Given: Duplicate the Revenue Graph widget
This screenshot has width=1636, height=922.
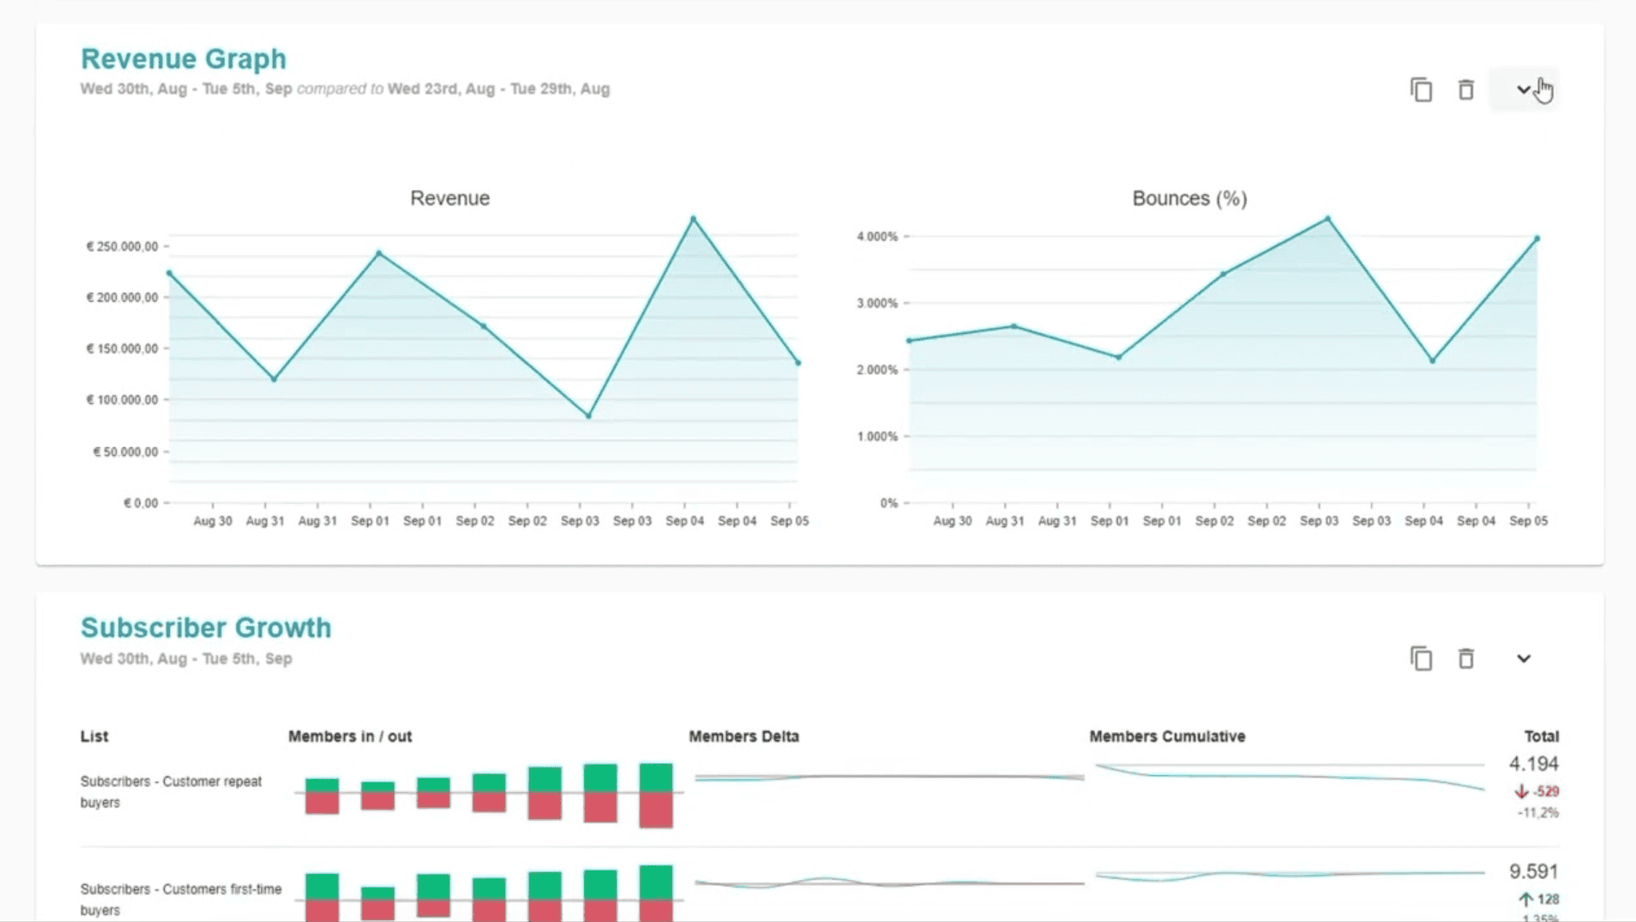Looking at the screenshot, I should (x=1421, y=90).
